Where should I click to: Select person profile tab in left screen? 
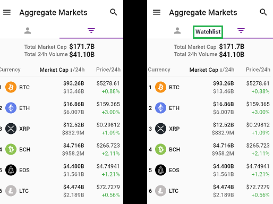28,31
